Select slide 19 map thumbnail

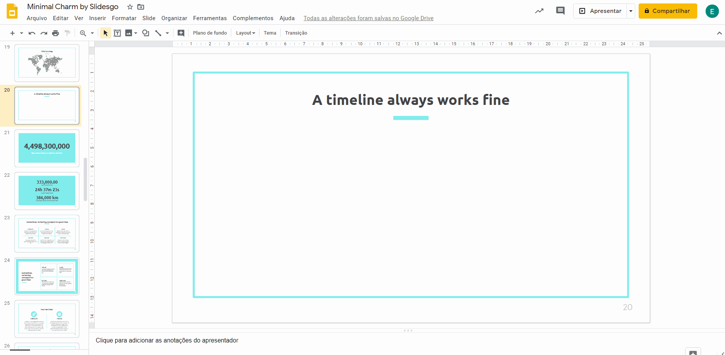47,63
